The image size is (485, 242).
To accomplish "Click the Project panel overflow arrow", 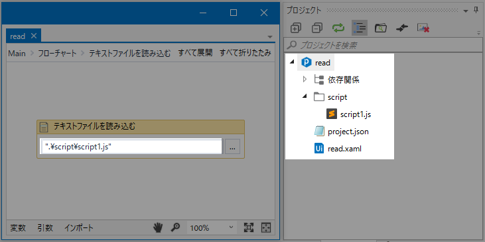I will tap(478, 32).
